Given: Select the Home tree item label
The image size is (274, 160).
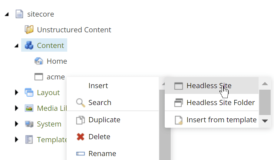Looking at the screenshot, I should [57, 61].
